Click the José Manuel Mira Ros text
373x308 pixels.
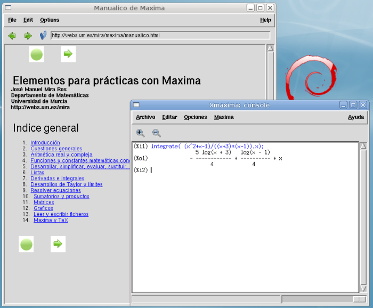click(39, 89)
